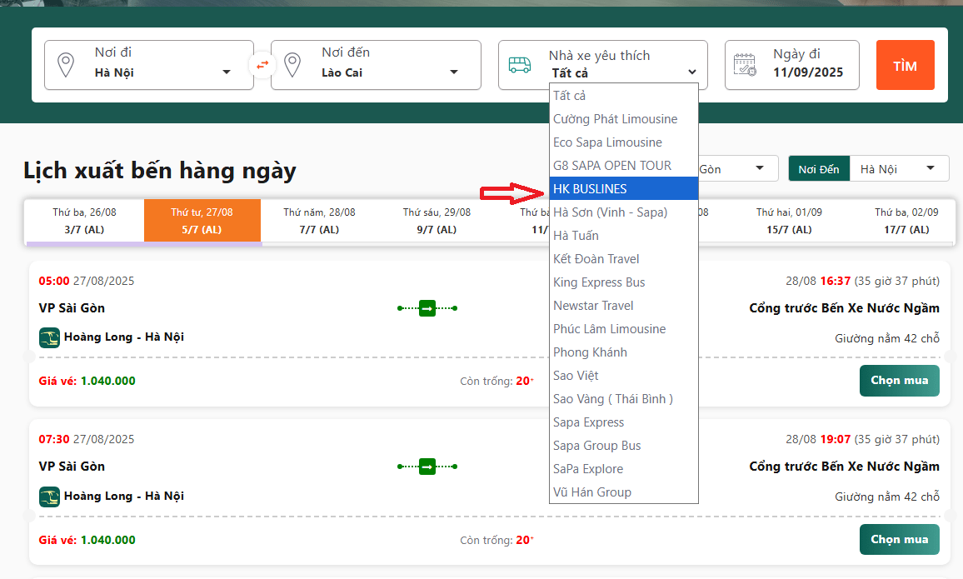Click the Ngày đi date field 11/09/2025
This screenshot has width=963, height=579.
[x=807, y=72]
